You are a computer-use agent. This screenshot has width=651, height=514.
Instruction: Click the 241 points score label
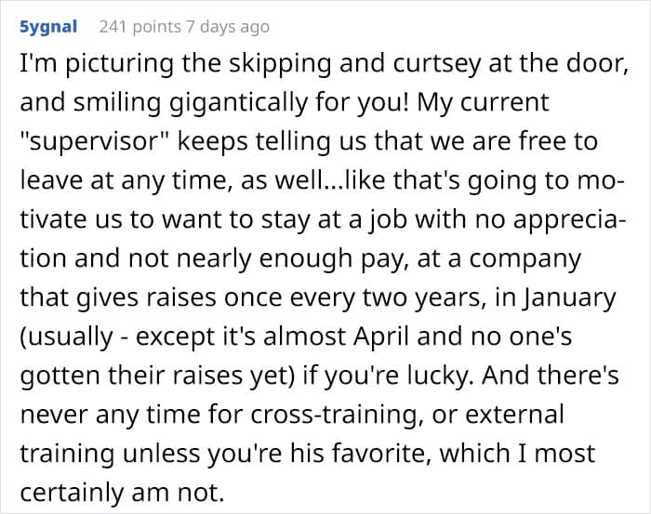tap(140, 27)
